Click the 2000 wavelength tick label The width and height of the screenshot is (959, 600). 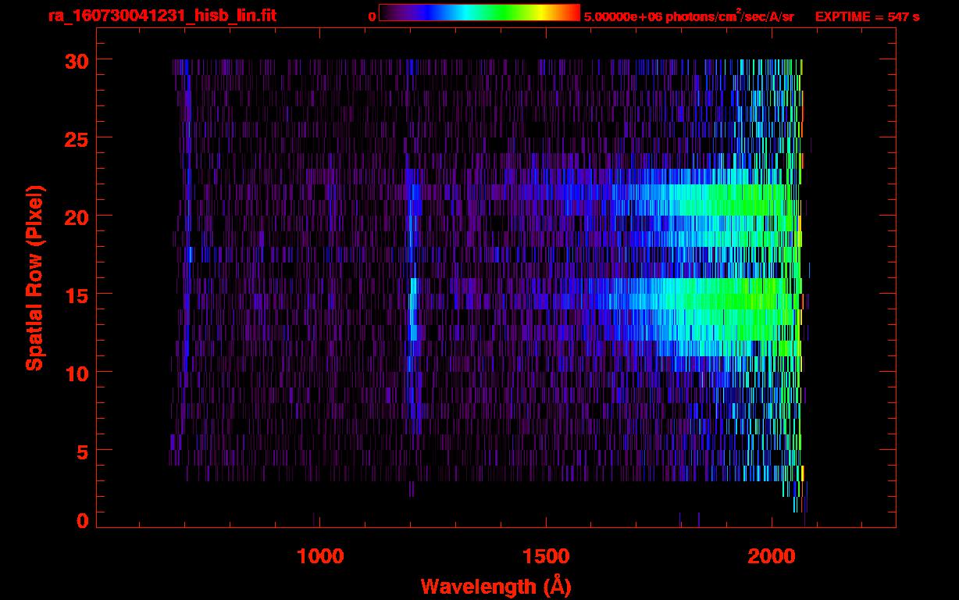click(772, 556)
